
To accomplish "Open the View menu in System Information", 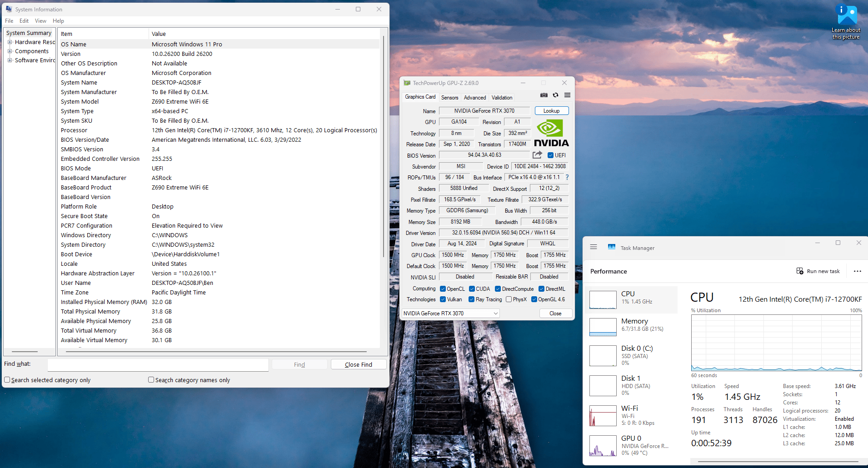I will click(x=40, y=21).
